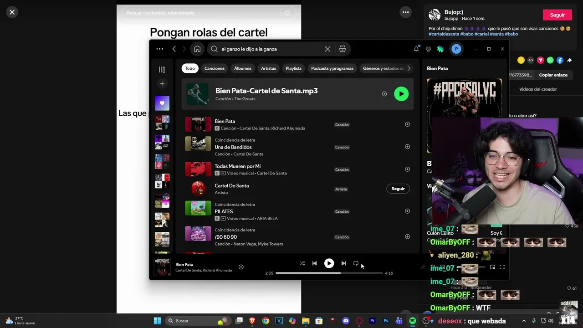Filter results by Podcasts y programas
Image resolution: width=583 pixels, height=328 pixels.
[x=332, y=68]
